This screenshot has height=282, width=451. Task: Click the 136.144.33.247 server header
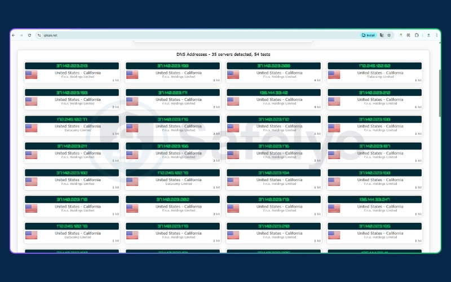(374, 199)
